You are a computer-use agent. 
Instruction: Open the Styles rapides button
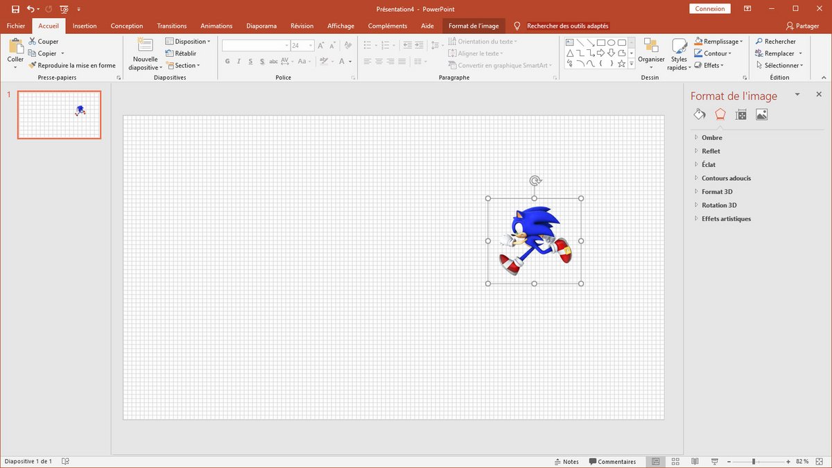[x=679, y=53]
